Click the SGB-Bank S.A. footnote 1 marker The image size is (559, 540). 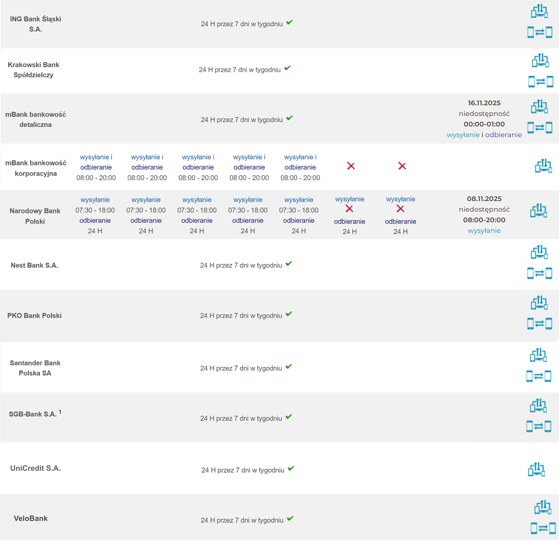(60, 412)
